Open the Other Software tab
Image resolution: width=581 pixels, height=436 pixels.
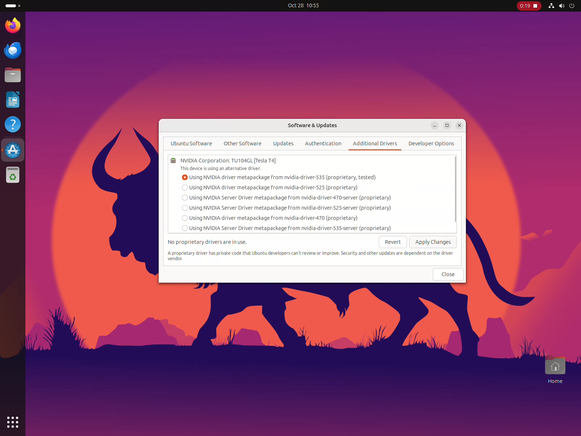pyautogui.click(x=243, y=144)
